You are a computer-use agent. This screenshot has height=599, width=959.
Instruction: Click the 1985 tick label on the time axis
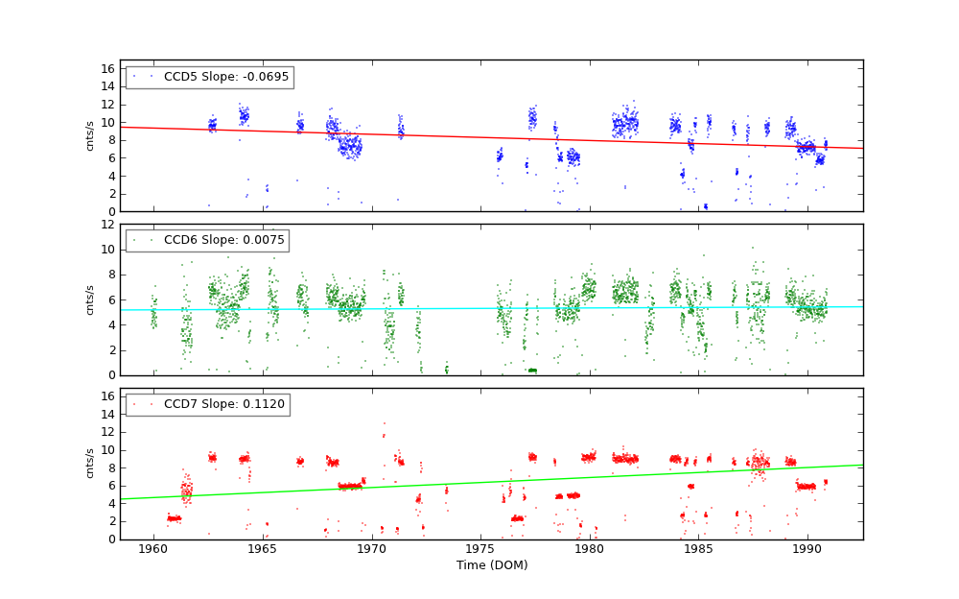click(x=698, y=550)
